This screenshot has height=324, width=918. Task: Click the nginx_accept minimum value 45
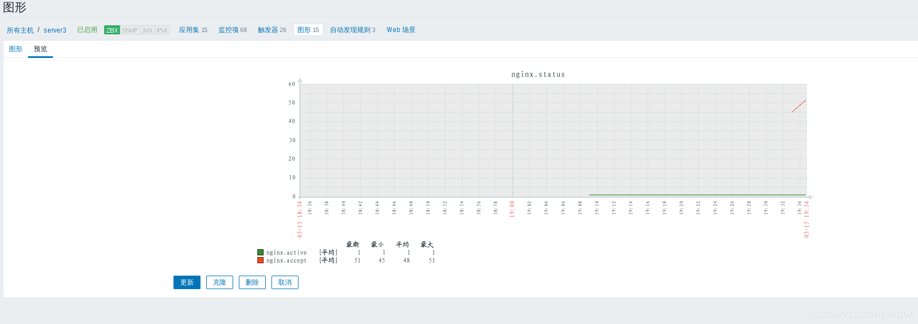[x=382, y=260]
